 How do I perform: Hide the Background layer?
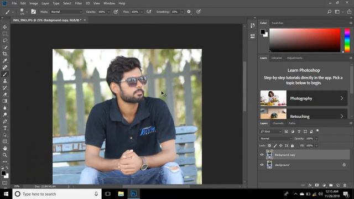[x=262, y=165]
